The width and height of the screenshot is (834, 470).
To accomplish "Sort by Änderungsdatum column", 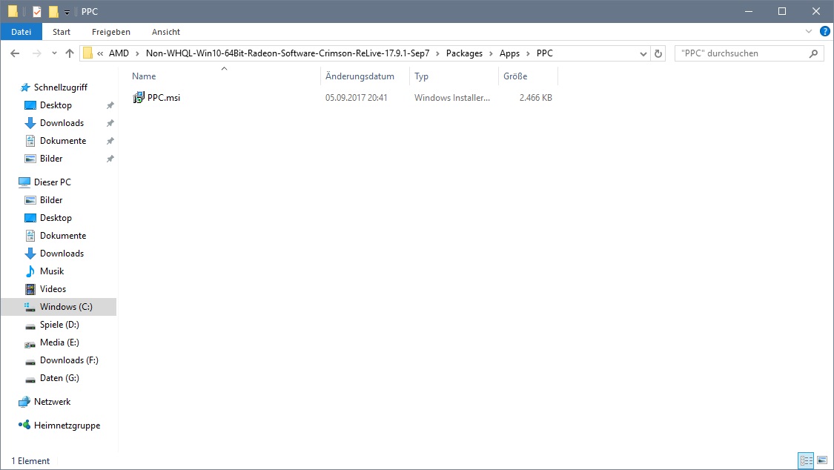I will 360,76.
